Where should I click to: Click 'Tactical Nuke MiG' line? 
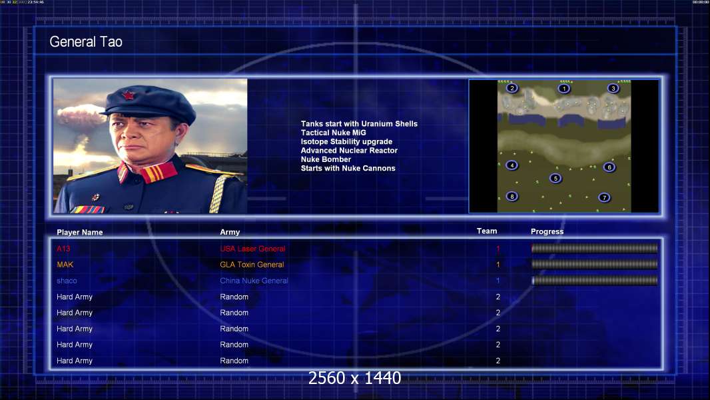coord(333,133)
